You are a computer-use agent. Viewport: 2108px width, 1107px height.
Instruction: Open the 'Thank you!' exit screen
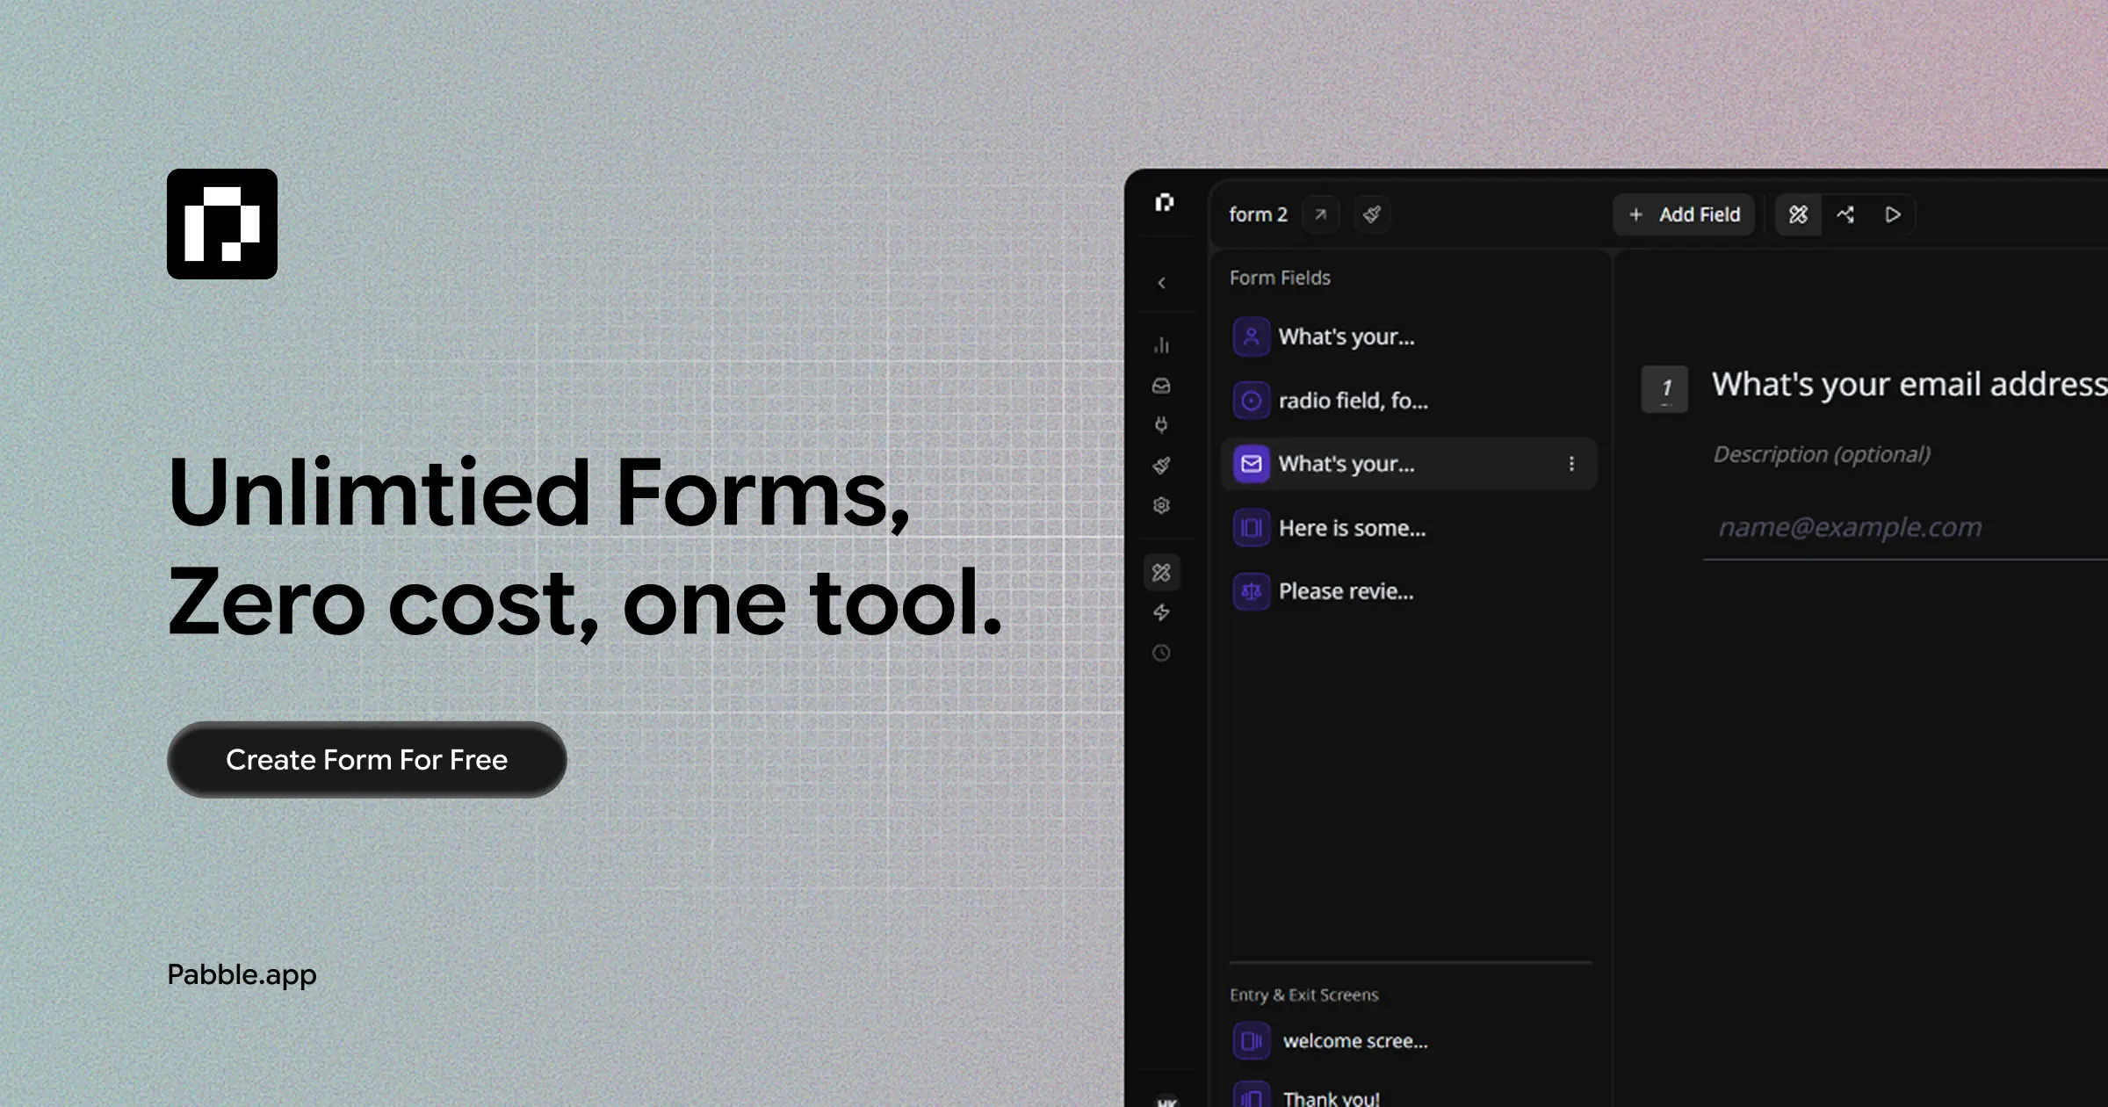pos(1409,1095)
